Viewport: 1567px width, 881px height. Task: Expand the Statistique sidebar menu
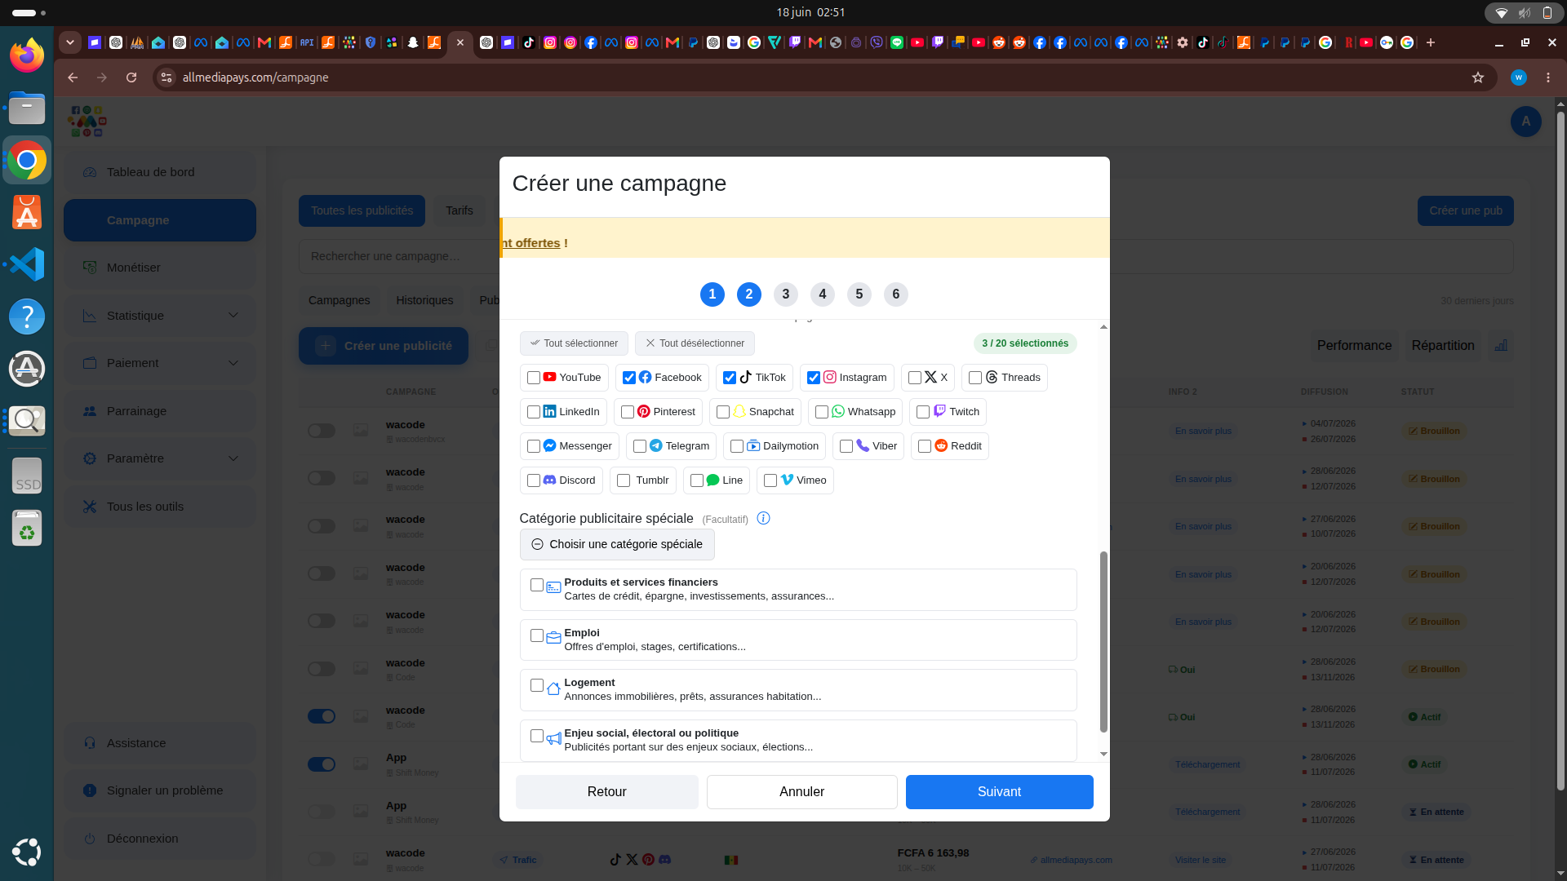[x=160, y=316]
